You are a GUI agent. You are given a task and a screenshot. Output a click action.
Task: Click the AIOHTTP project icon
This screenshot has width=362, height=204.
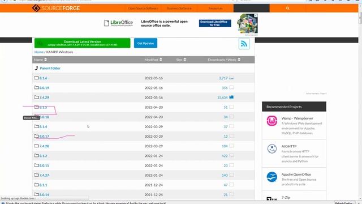pos(272,148)
